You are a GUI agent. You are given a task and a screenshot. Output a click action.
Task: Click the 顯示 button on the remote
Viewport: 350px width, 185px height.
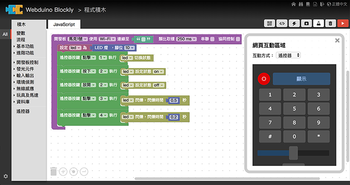pos(301,79)
